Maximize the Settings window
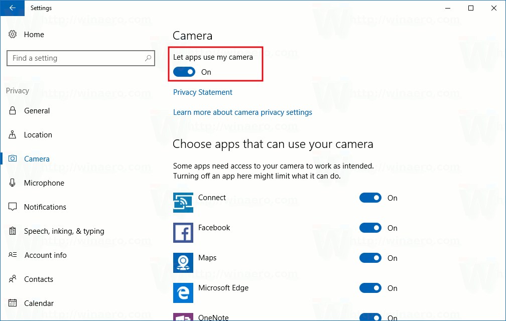The image size is (506, 321). coord(471,8)
